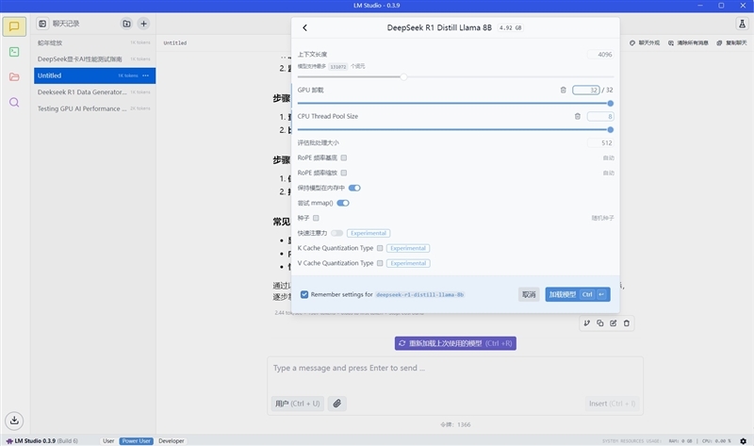Open the Downloads icon in sidebar
Screen dimensions: 754x446
point(14,421)
